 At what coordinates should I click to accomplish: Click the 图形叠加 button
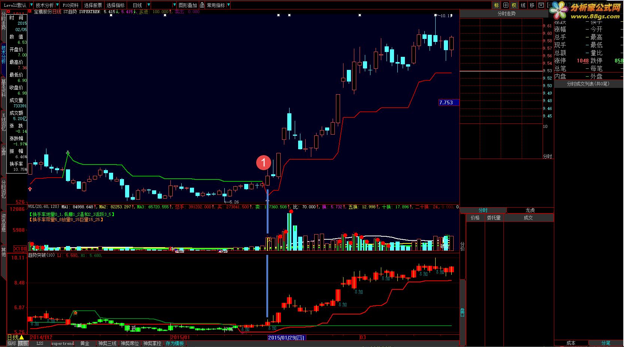pos(188,5)
